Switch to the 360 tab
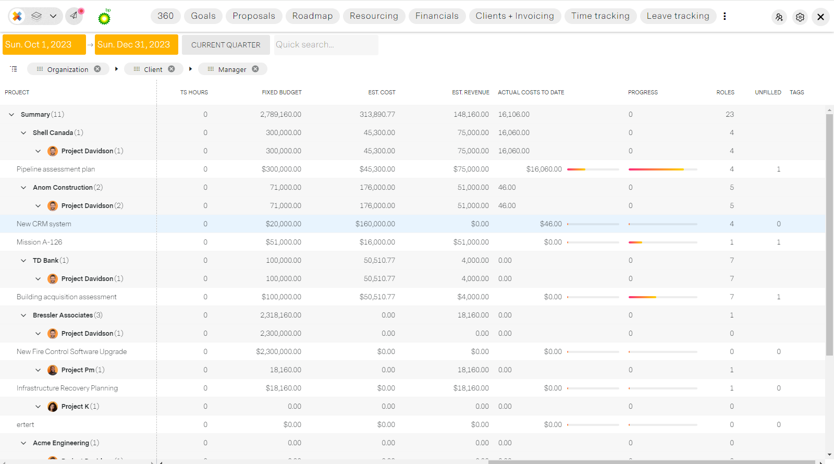834x464 pixels. tap(166, 16)
